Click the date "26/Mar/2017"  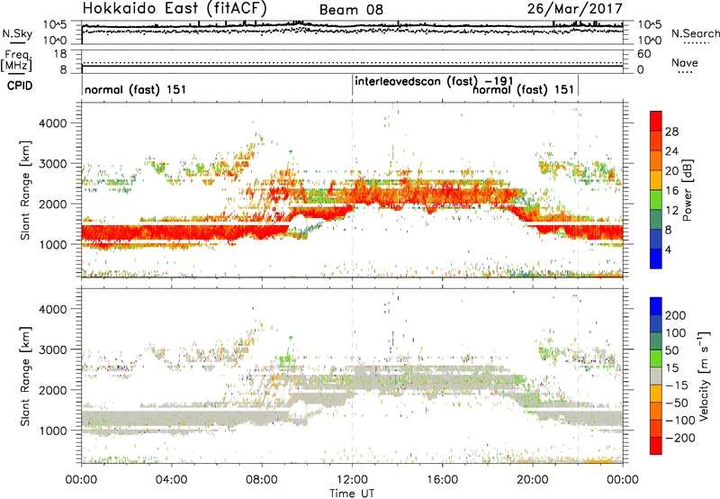click(x=574, y=8)
